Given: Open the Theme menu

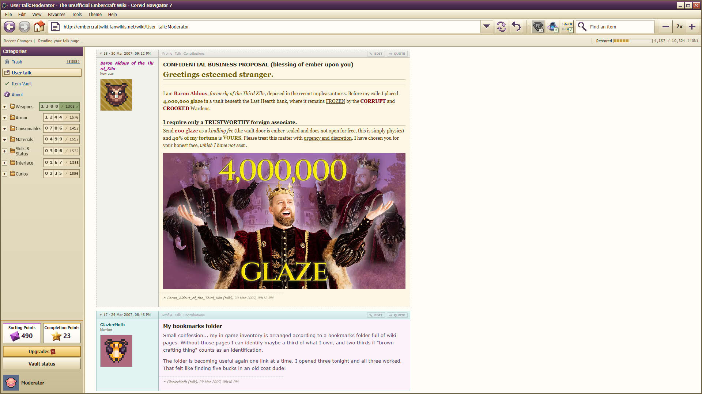Looking at the screenshot, I should 95,15.
